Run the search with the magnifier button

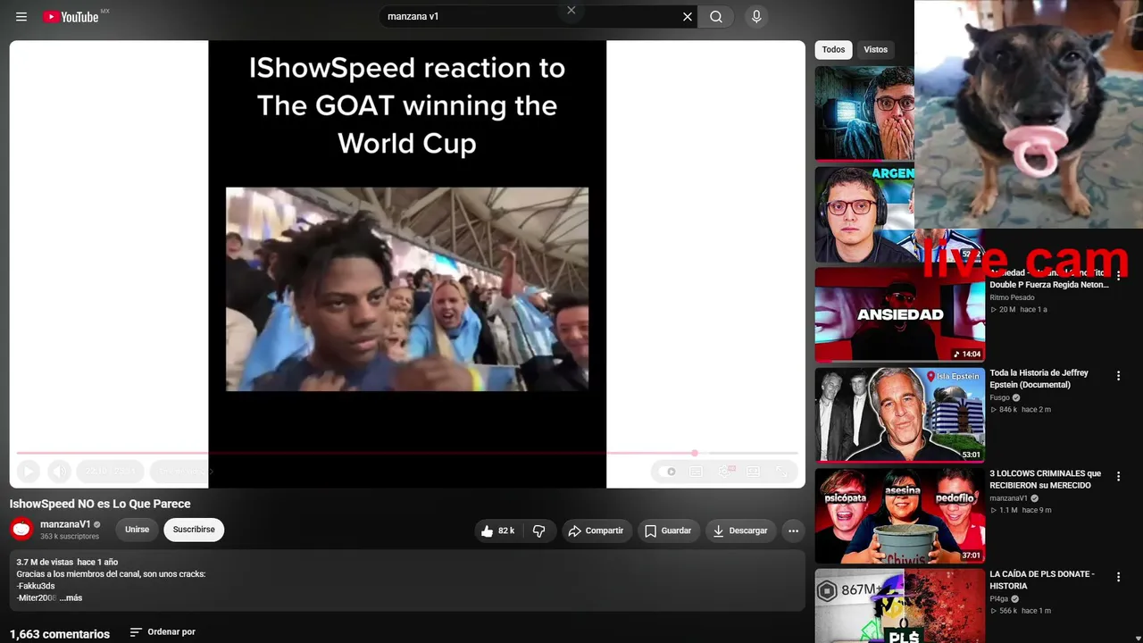[716, 17]
